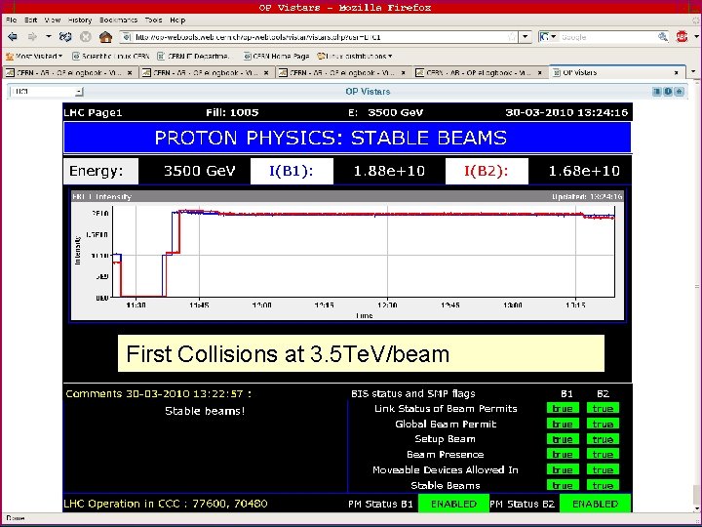Click the I(B2): label box
The height and width of the screenshot is (527, 702).
point(487,171)
